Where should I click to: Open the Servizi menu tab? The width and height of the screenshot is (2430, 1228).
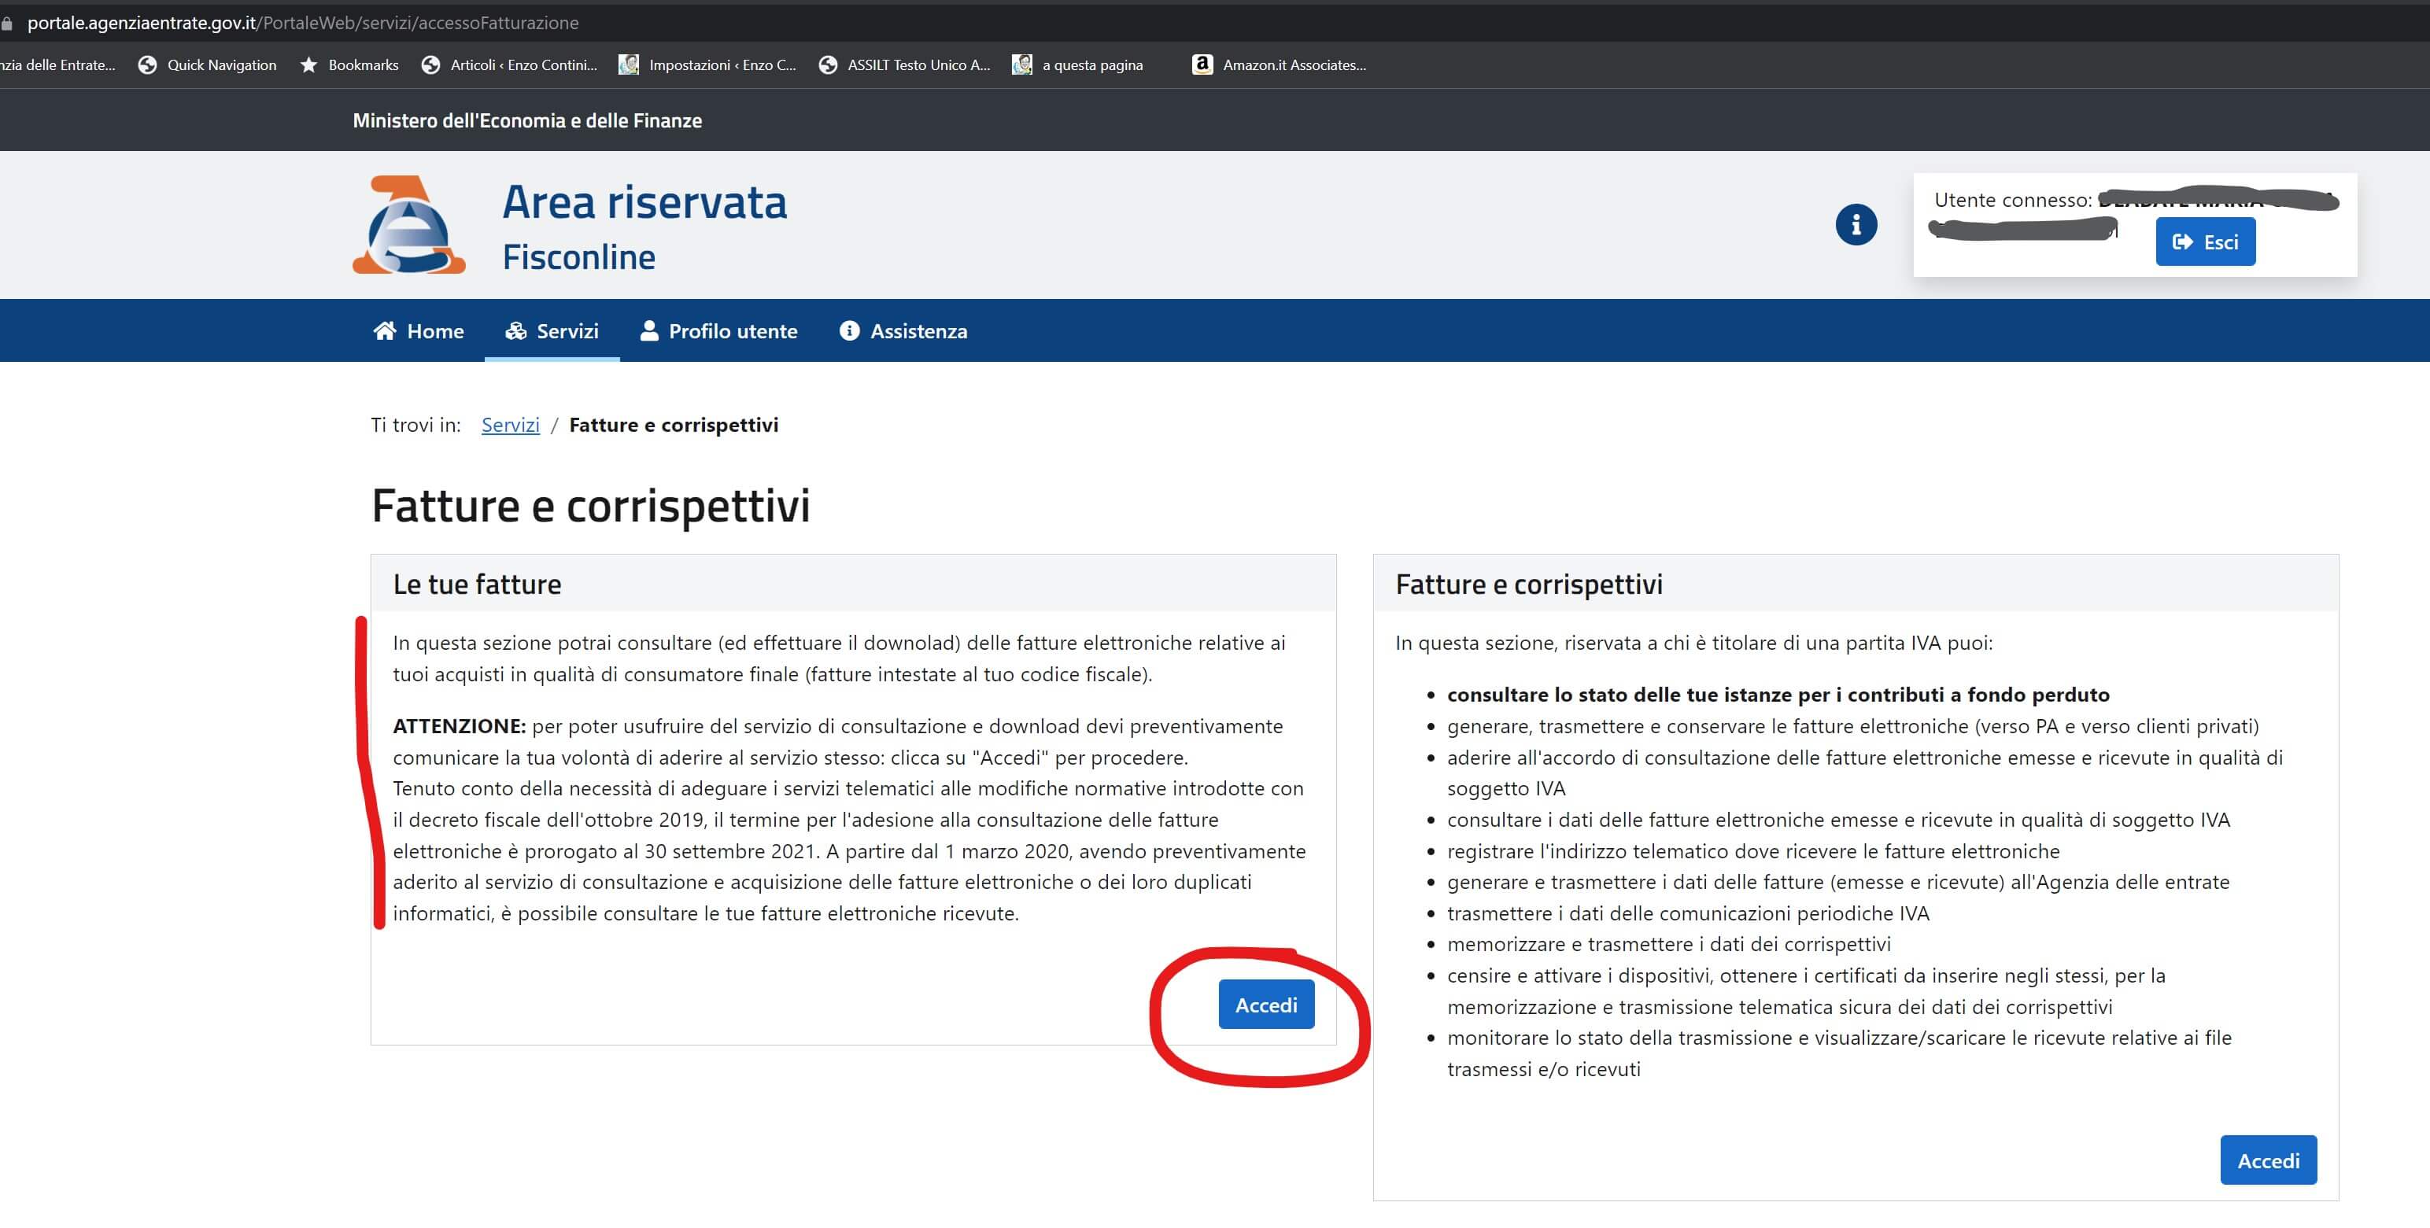(x=552, y=331)
